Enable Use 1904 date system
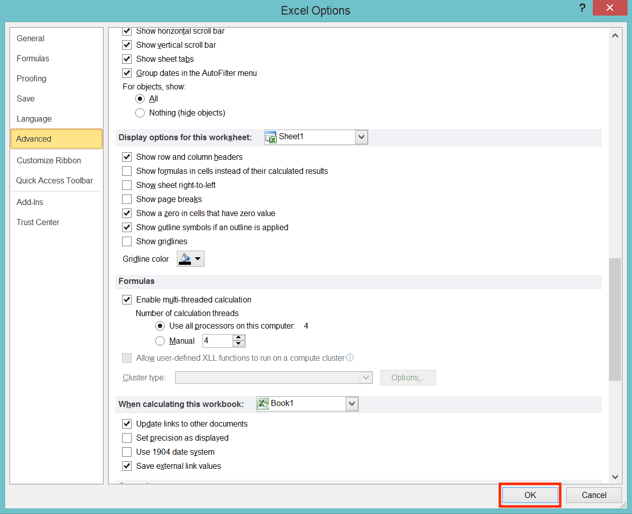The height and width of the screenshot is (514, 632). click(x=127, y=452)
